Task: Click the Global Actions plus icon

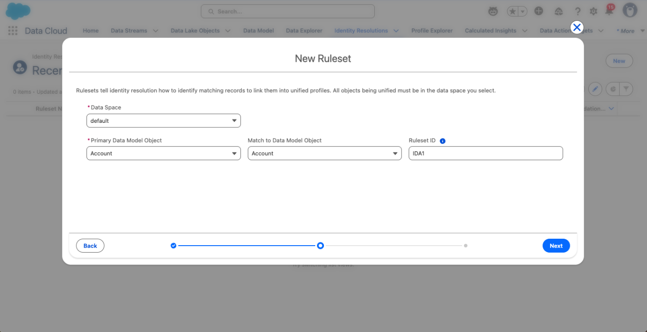Action: [538, 11]
